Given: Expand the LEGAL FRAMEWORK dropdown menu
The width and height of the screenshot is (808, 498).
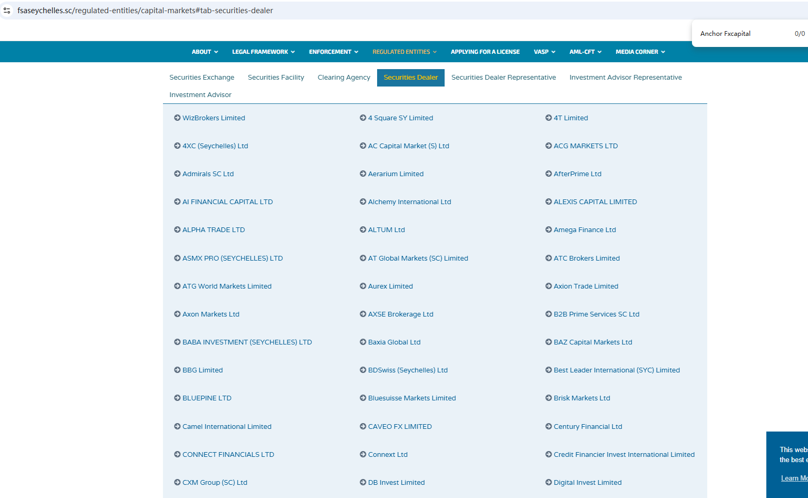Looking at the screenshot, I should 263,52.
